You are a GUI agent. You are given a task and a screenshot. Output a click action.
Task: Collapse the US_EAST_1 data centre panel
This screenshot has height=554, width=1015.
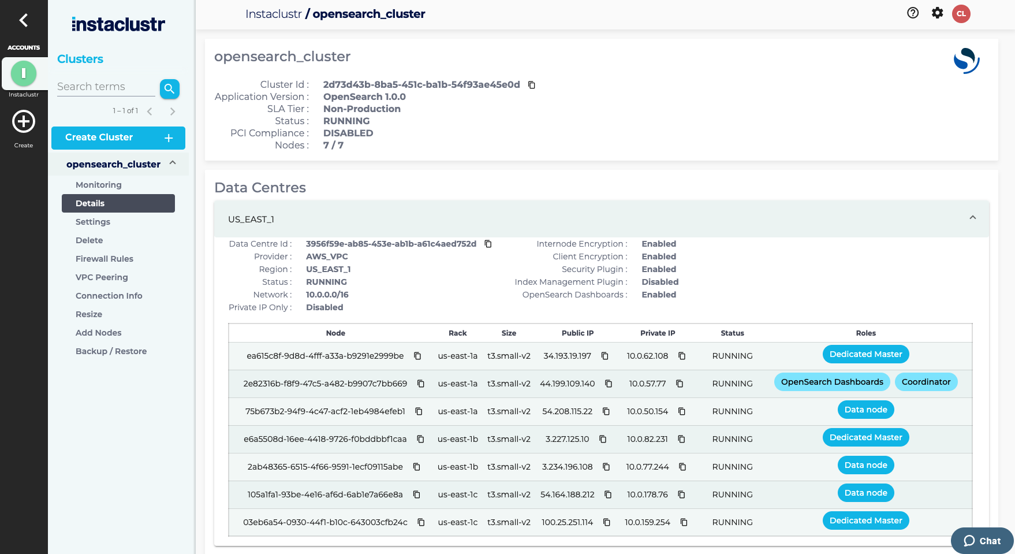pos(972,218)
